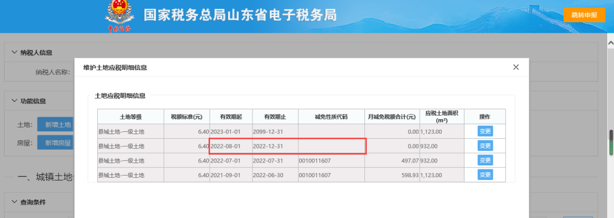Image resolution: width=614 pixels, height=218 pixels.
Task: Click 变更 for the 2021-09-01 row
Action: pos(485,175)
